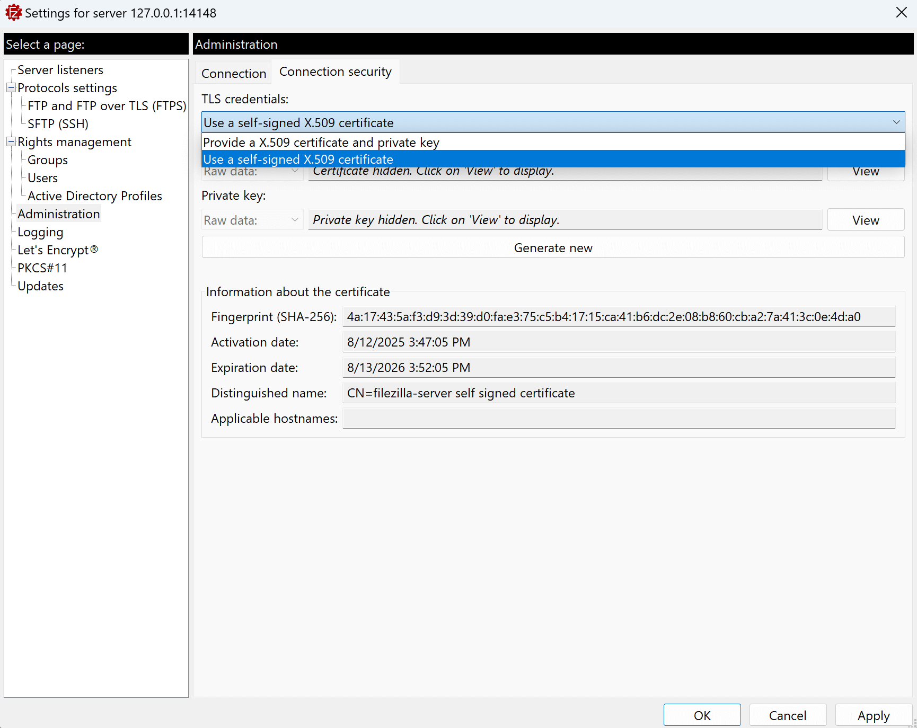Open the Groups page

click(48, 160)
